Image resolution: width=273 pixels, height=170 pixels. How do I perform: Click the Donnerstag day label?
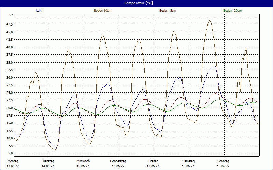coord(118,161)
